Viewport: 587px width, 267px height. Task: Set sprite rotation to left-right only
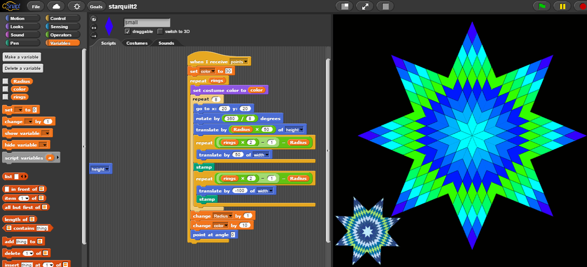tap(94, 27)
